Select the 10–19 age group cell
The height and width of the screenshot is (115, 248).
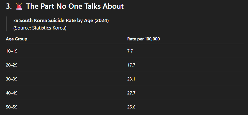[x=12, y=51]
